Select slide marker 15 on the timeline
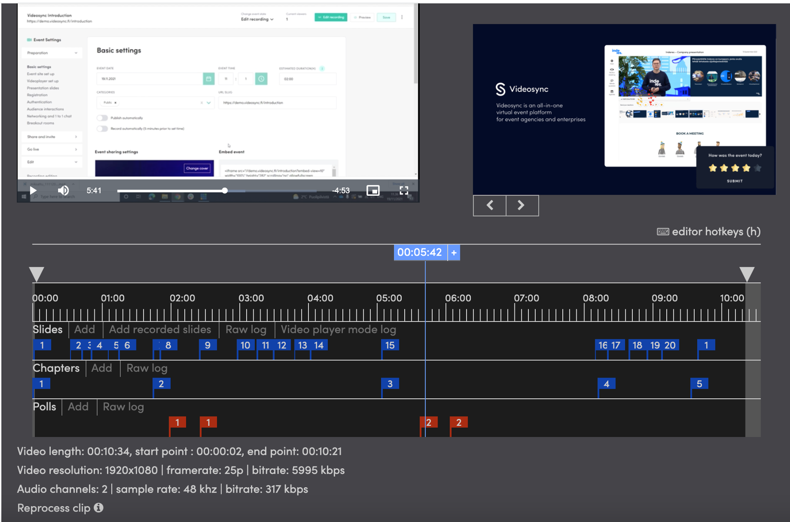Viewport: 790px width, 522px height. [390, 345]
